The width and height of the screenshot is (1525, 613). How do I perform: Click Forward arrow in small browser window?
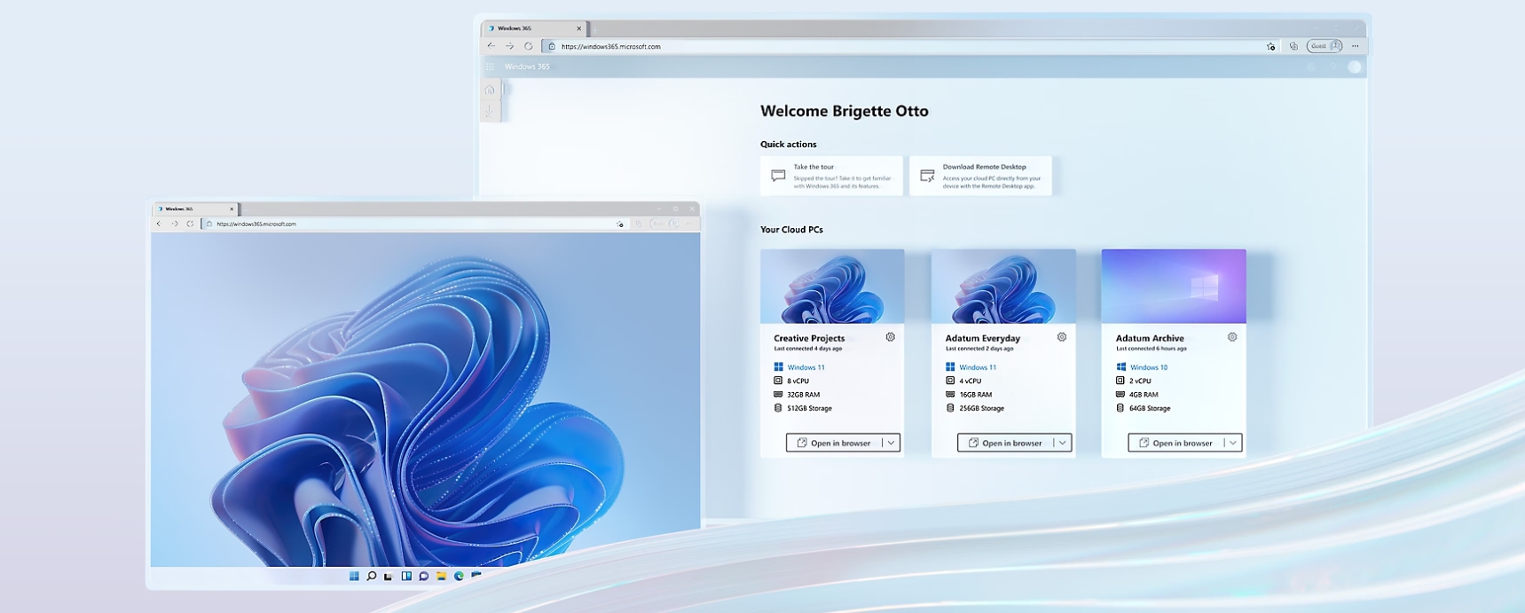pyautogui.click(x=175, y=224)
